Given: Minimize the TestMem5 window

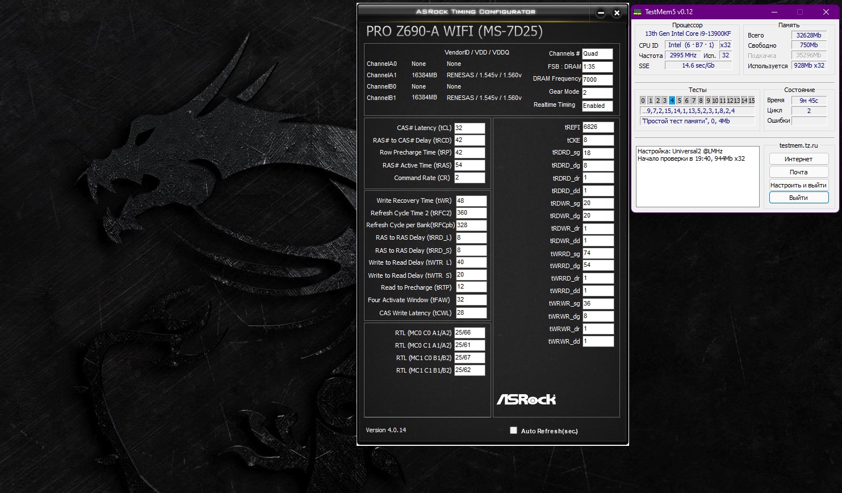Looking at the screenshot, I should 774,12.
